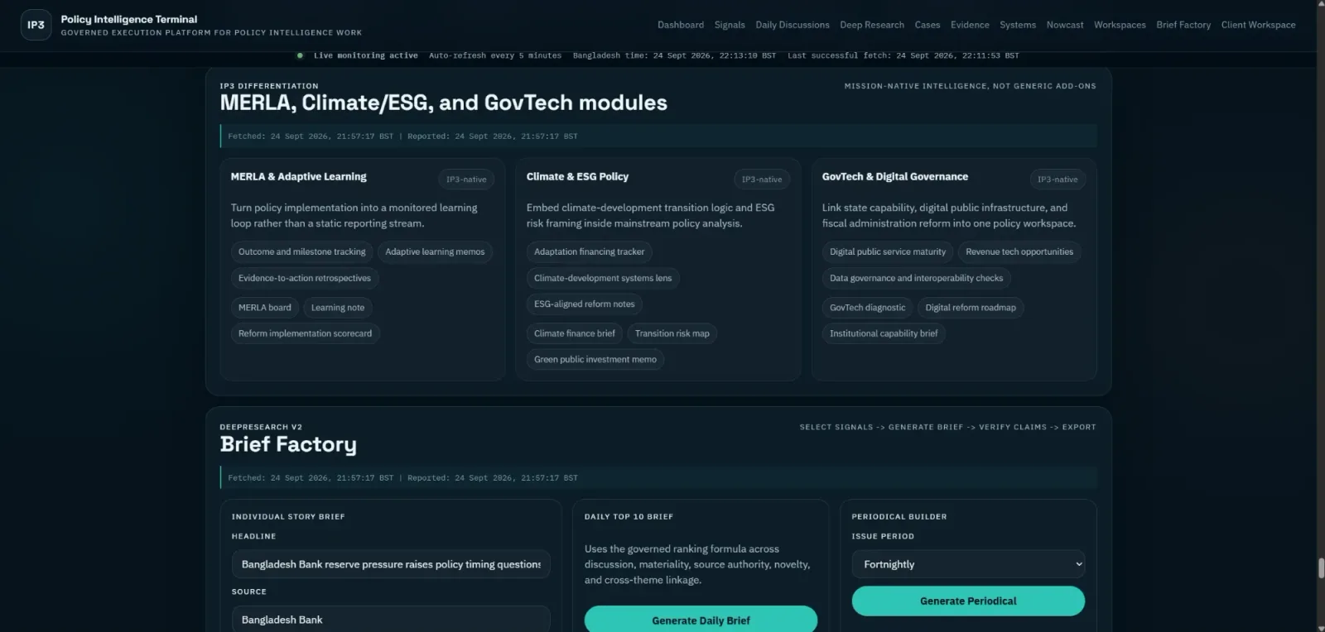1325x632 pixels.
Task: Select the Digital public service maturity chip
Action: [x=888, y=251]
